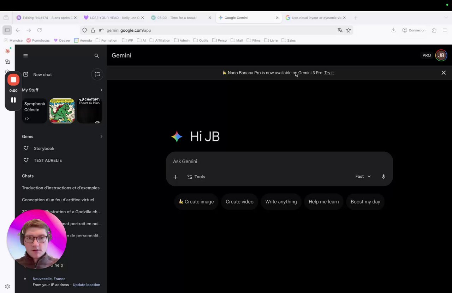Bookmark this page with the star icon
Image resolution: width=452 pixels, height=293 pixels.
349,30
